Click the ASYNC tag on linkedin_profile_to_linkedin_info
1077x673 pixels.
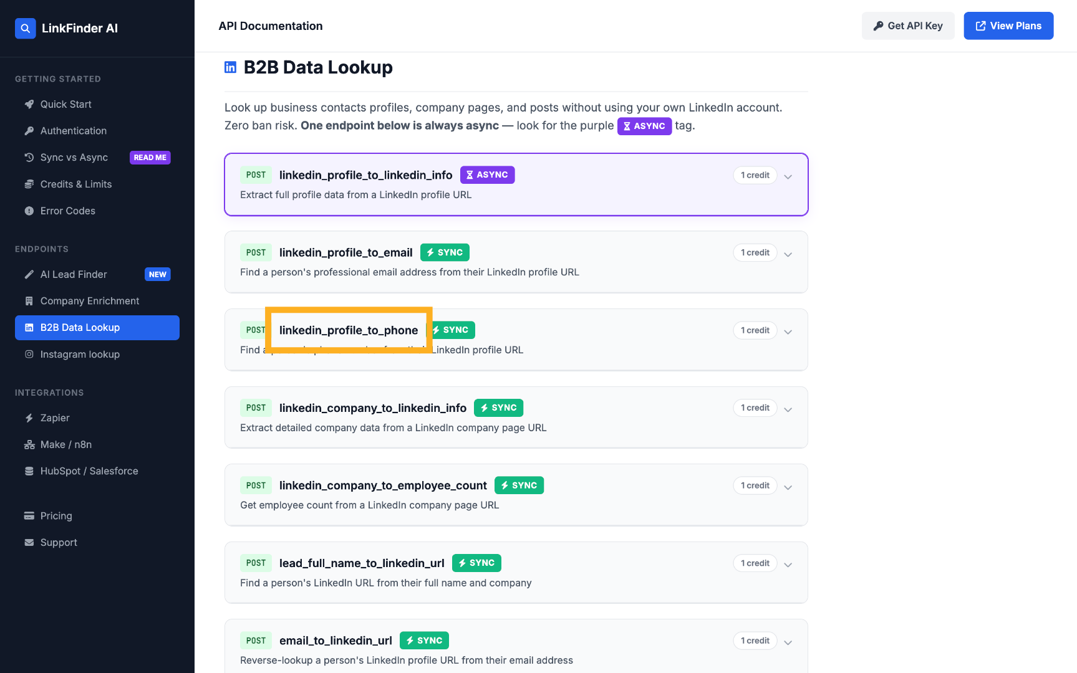point(488,175)
